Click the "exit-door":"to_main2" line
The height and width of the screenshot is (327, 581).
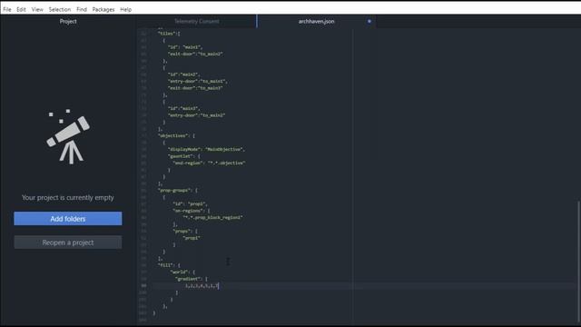(195, 54)
